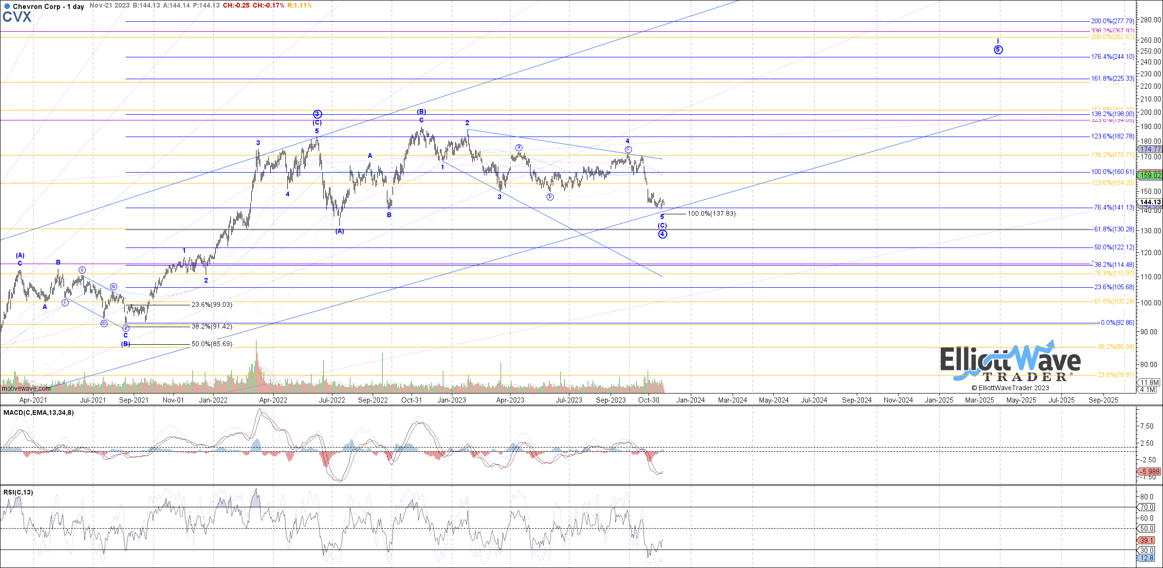
Task: Click the 12.8 RSI value tag
Action: [x=1146, y=558]
